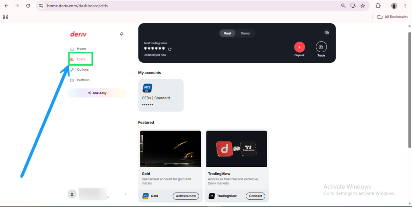Bookmark this page star

[363, 6]
